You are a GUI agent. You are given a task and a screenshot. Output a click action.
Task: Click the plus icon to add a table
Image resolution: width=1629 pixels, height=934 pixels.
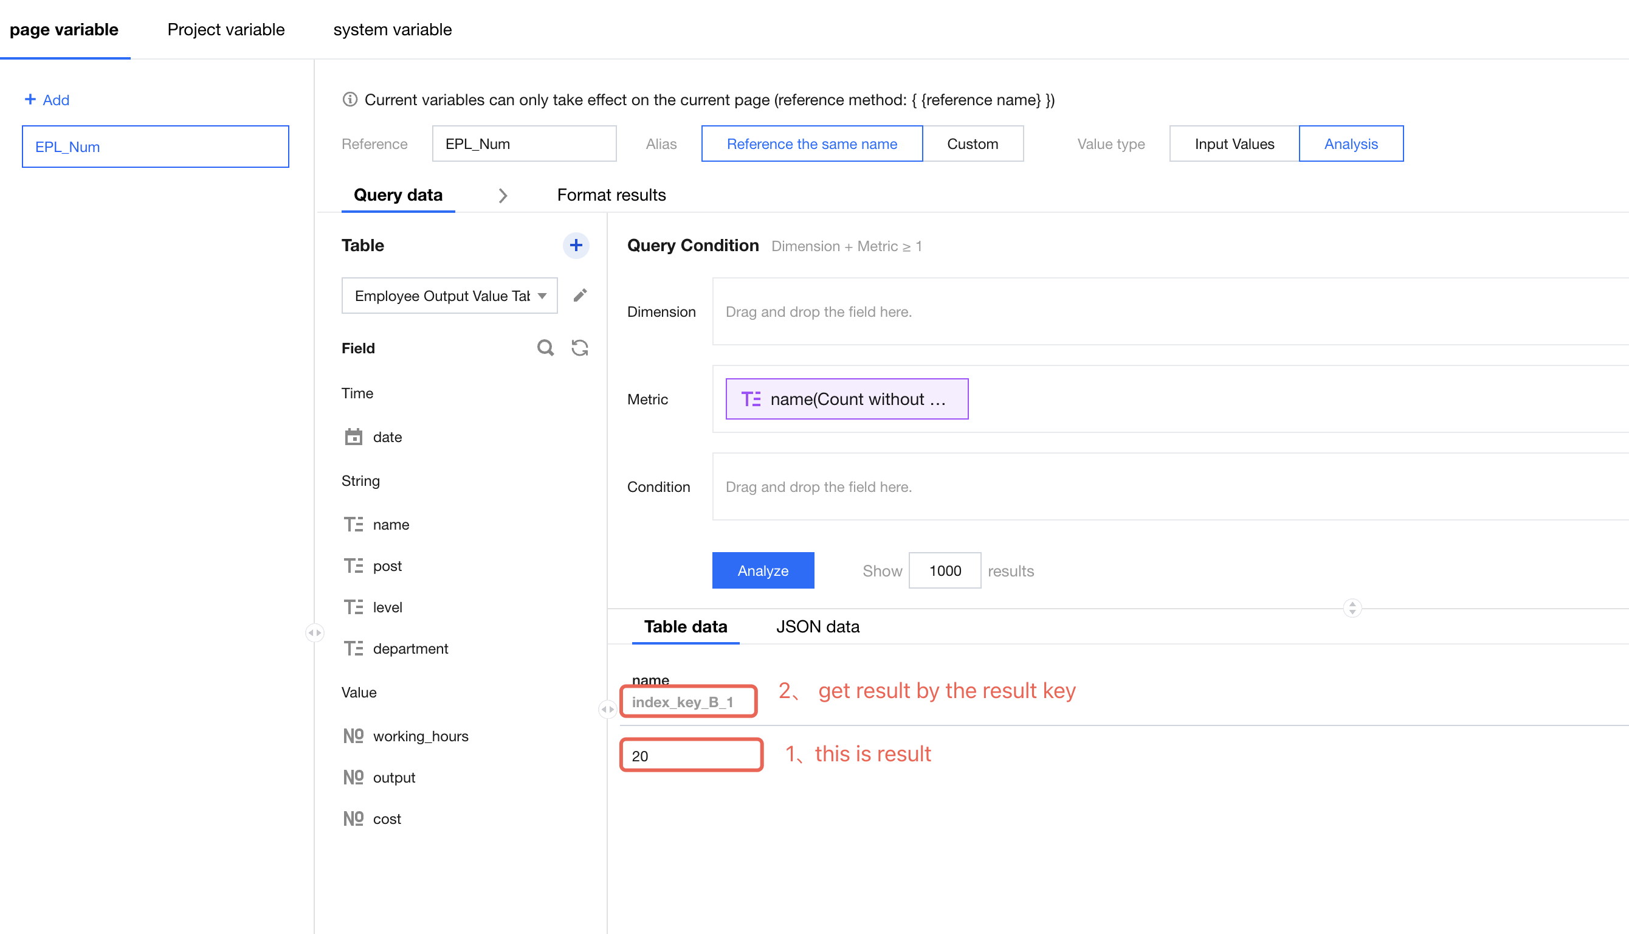[x=575, y=245]
